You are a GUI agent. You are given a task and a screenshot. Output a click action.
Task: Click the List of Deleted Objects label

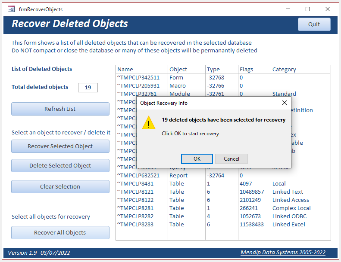[x=42, y=69]
